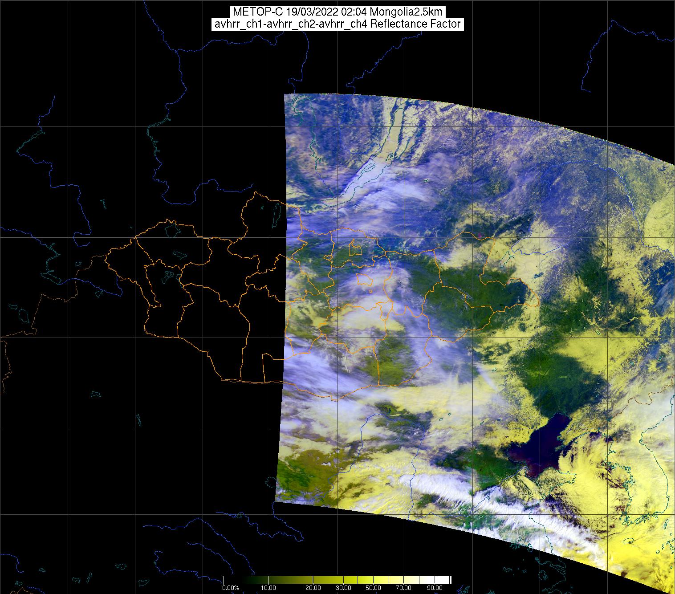675x594 pixels.
Task: Click the reflectance colorbar gradient strip
Action: click(337, 579)
